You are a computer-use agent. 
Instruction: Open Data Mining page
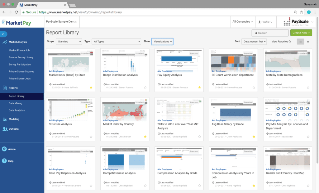click(16, 103)
